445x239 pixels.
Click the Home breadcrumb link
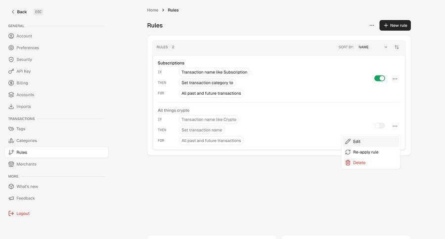tap(153, 10)
